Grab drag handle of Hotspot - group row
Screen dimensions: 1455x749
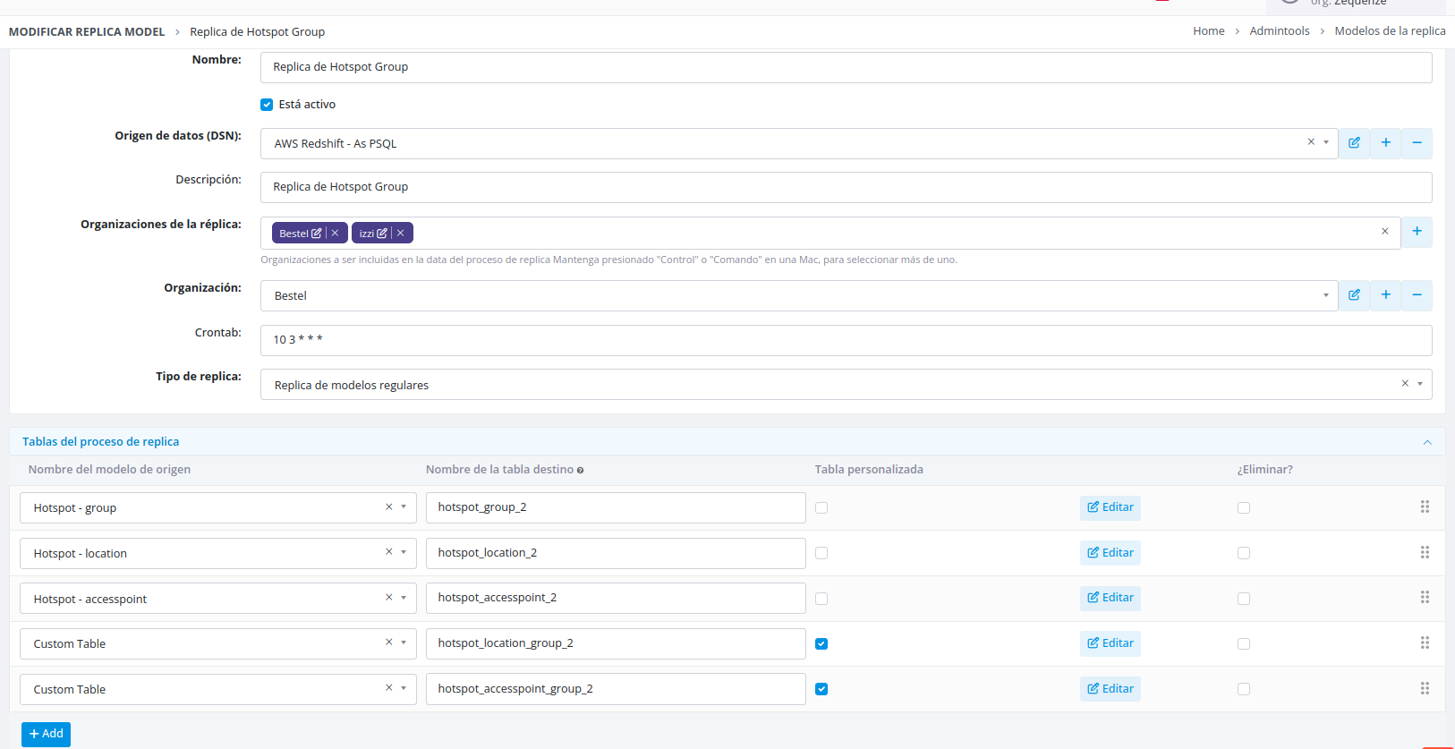point(1425,507)
